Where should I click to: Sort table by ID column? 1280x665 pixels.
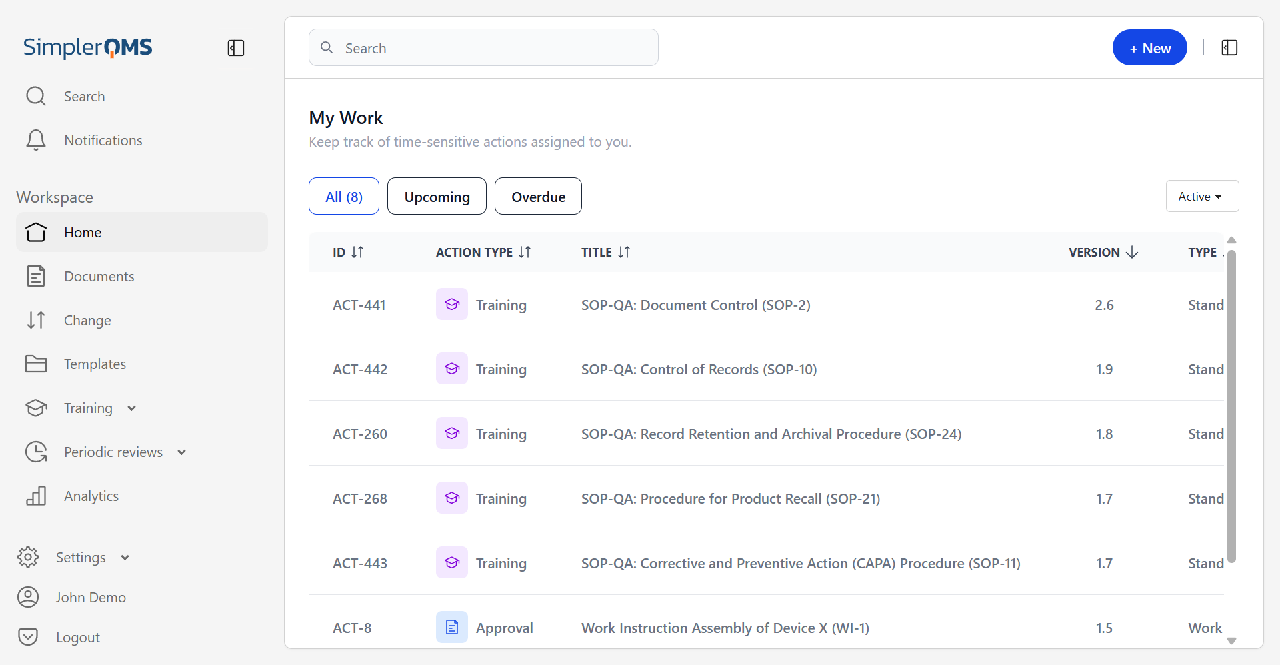tap(357, 252)
